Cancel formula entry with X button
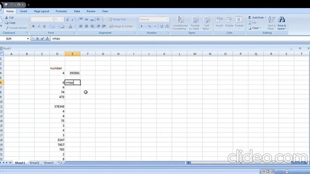 point(37,39)
